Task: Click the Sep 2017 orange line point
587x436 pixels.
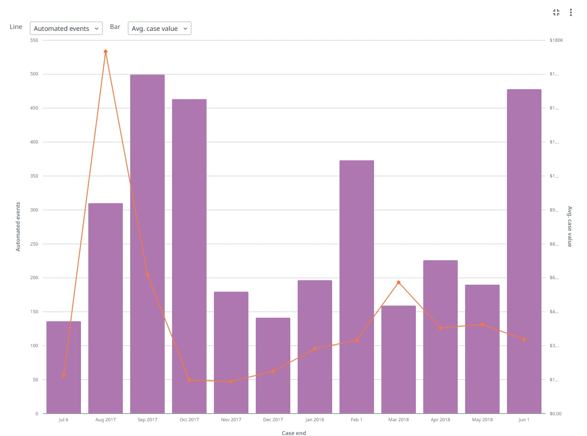Action: tap(147, 275)
